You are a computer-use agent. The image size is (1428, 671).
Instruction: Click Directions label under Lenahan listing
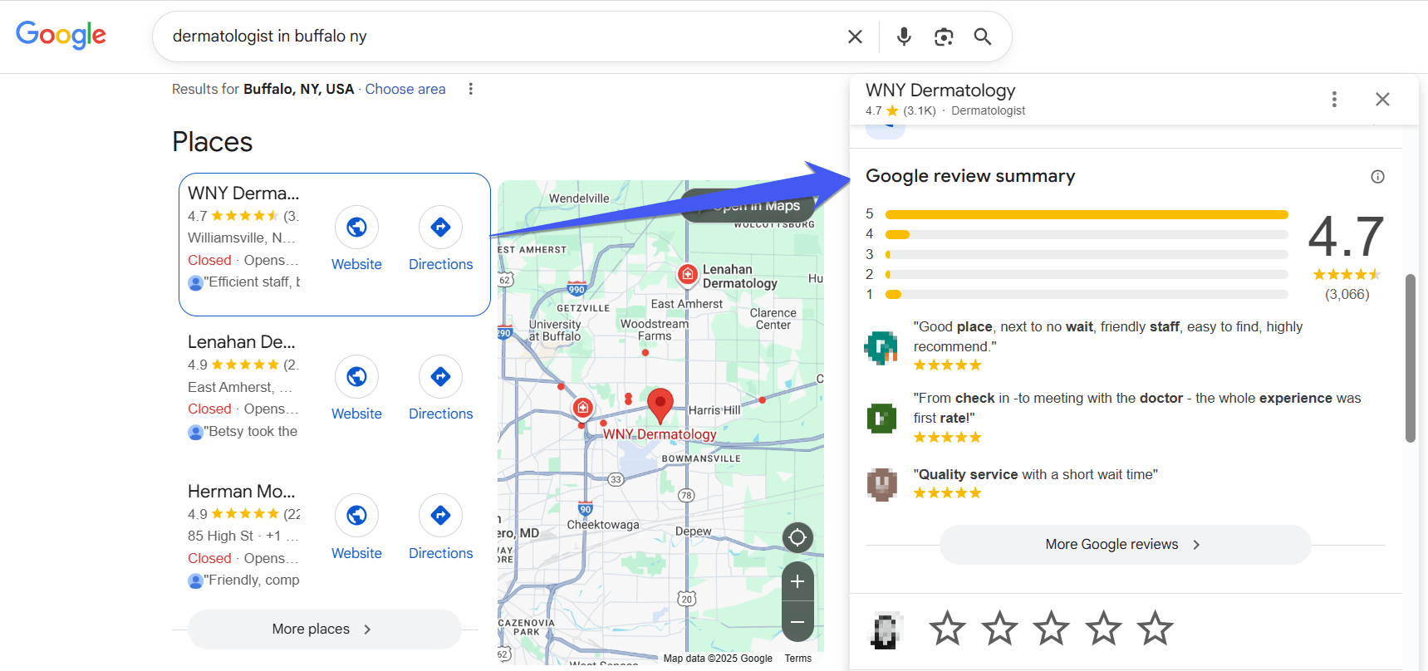coord(440,414)
